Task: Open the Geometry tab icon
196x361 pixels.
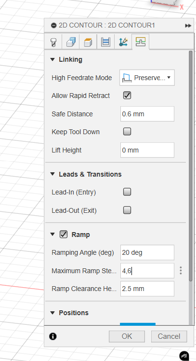Action: click(71, 42)
